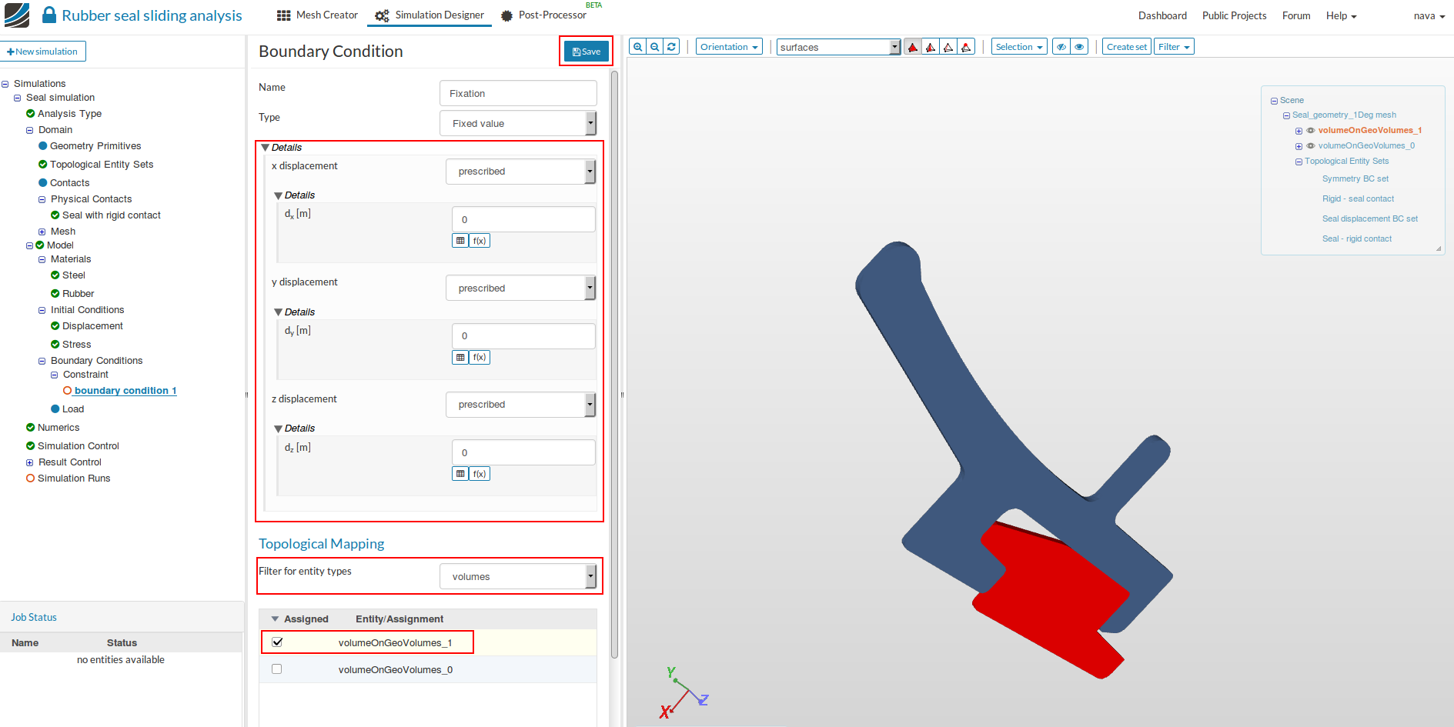Select the solid surface render mode icon
This screenshot has width=1454, height=727.
(913, 47)
